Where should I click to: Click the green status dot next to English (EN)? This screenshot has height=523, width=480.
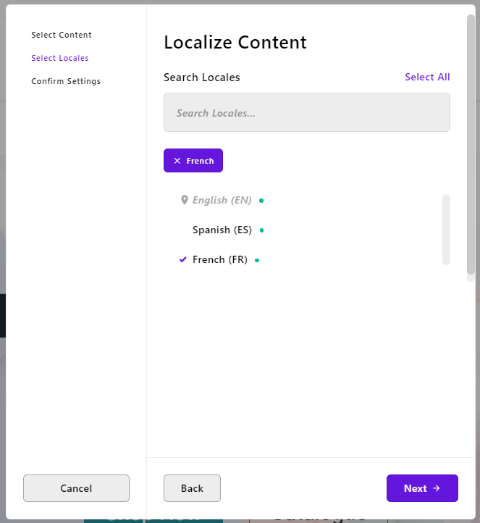[x=261, y=201]
